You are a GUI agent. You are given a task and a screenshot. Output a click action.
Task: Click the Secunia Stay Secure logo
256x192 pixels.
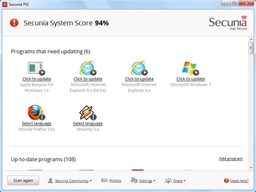tap(228, 23)
